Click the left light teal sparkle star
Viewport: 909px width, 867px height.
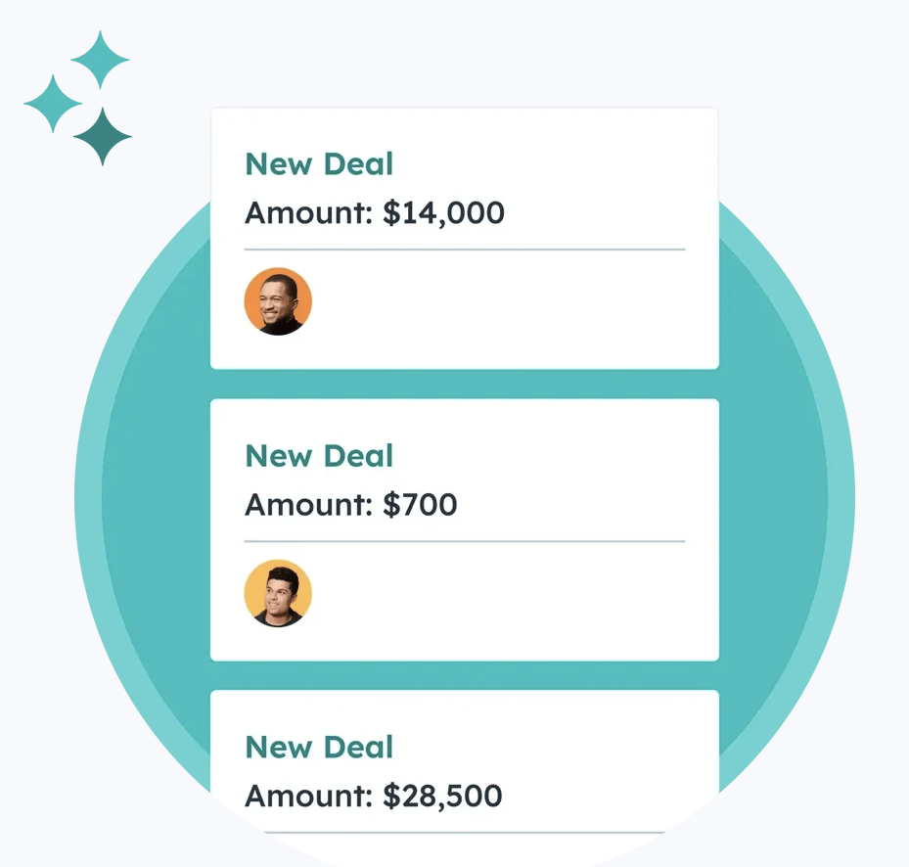pyautogui.click(x=53, y=103)
